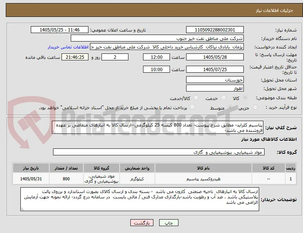
Task: Toggle the اسناد خزانه اسلامی payment checkbox
Action: [193, 107]
